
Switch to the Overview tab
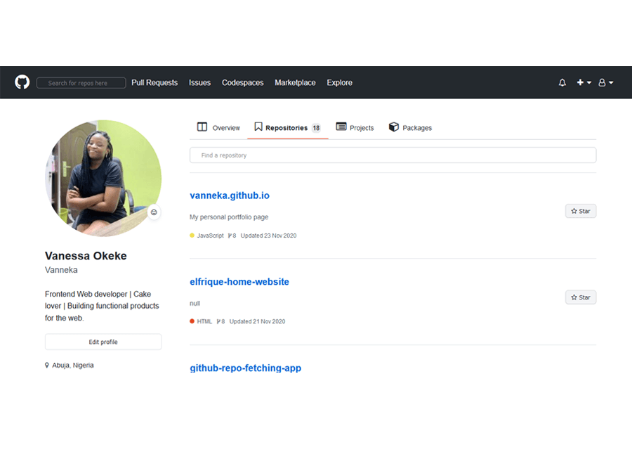pos(218,127)
